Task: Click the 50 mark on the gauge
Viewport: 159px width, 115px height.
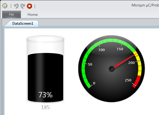Action: tap(90, 64)
